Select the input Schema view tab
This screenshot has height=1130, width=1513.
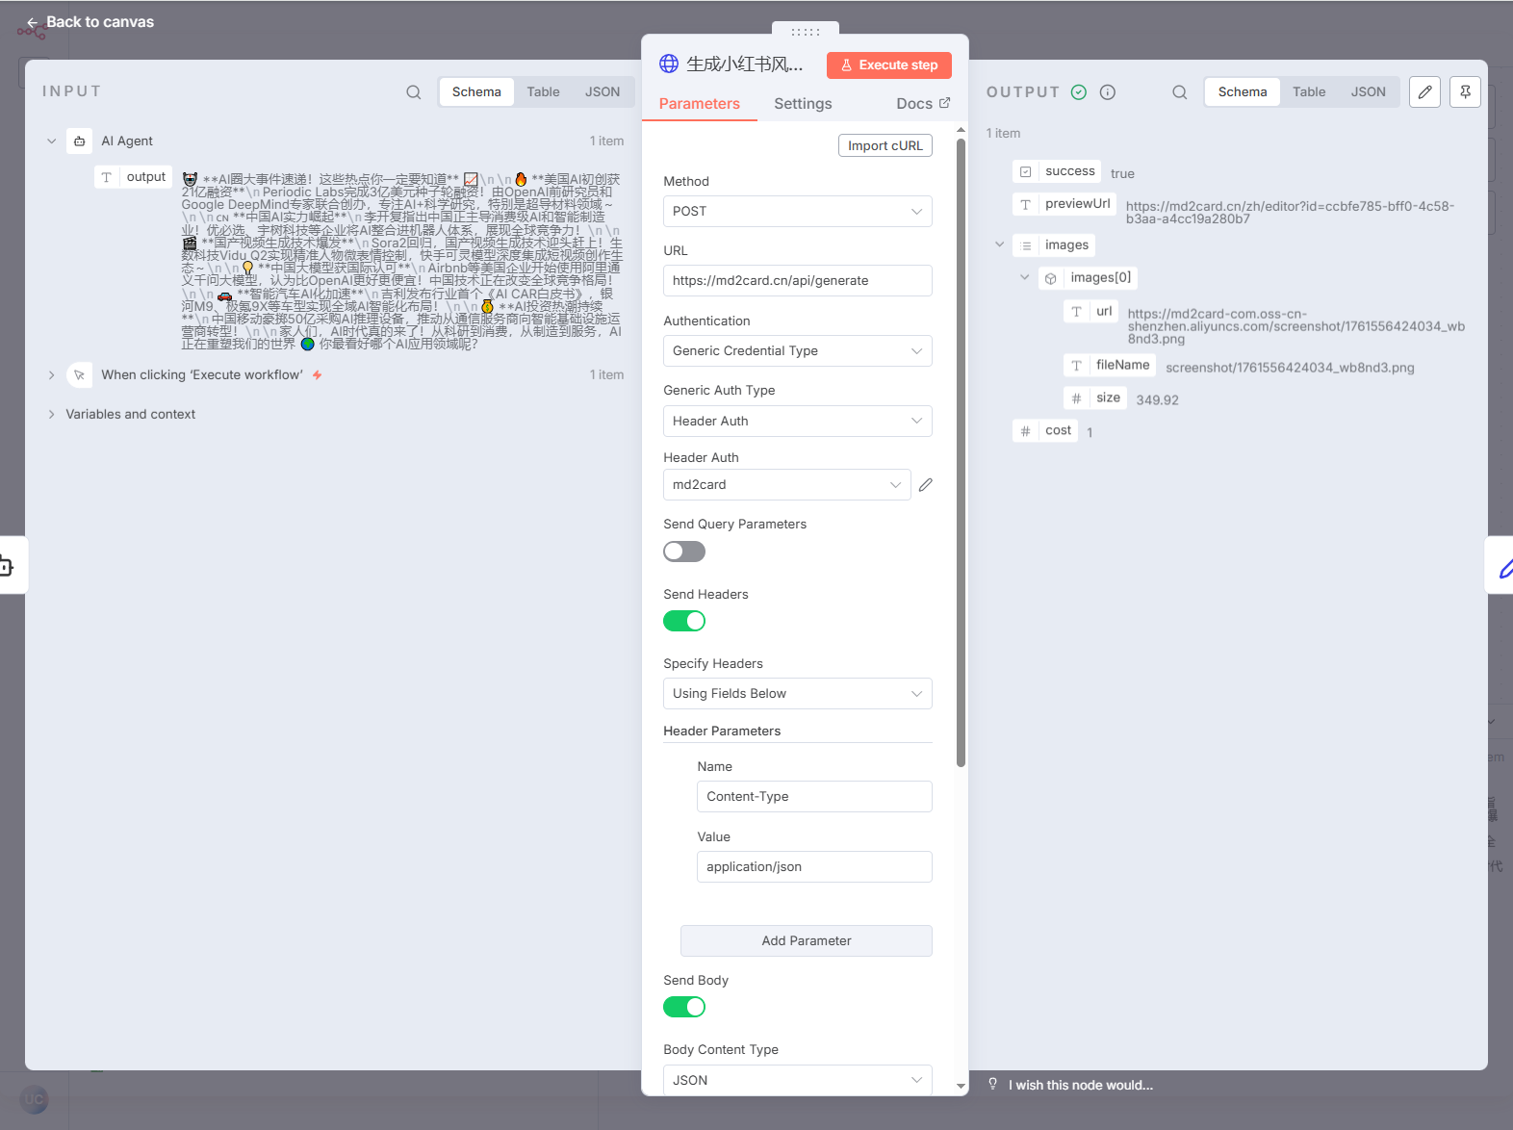(476, 92)
